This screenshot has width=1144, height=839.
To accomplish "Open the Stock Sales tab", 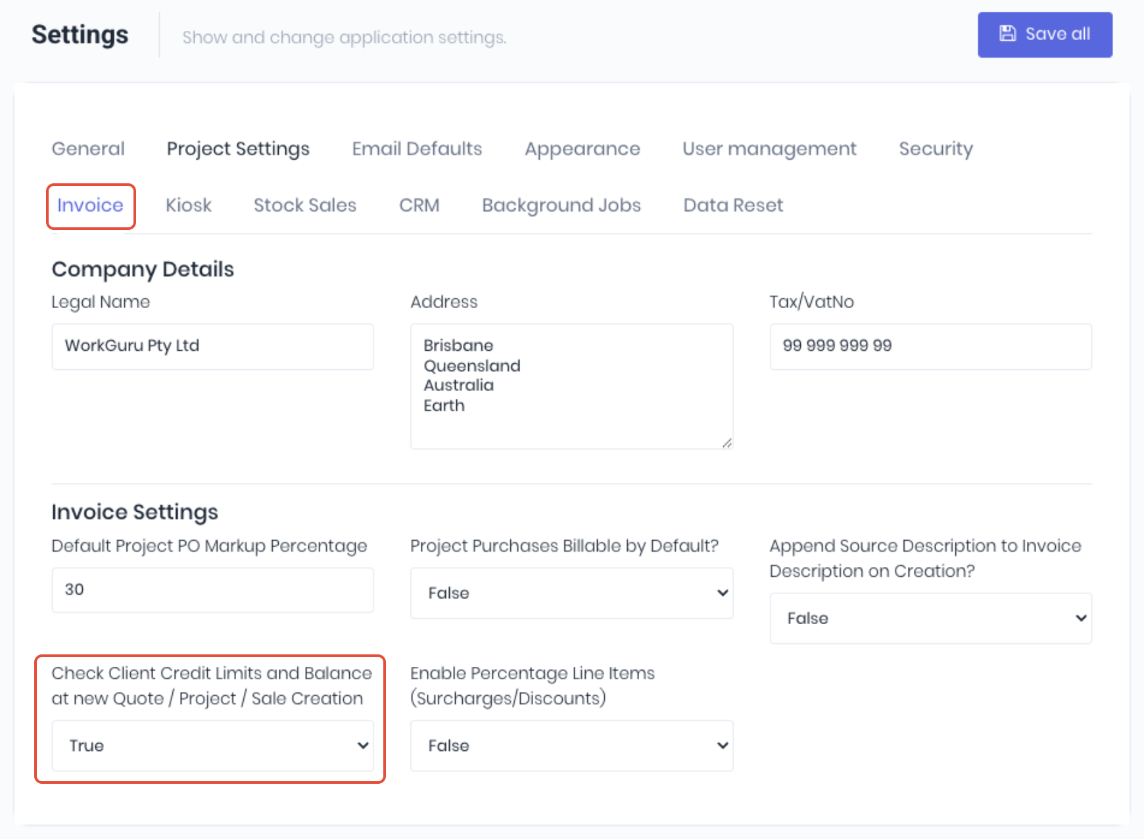I will (305, 206).
